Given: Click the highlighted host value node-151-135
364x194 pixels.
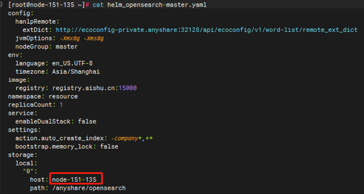Looking at the screenshot, I should 74,179.
